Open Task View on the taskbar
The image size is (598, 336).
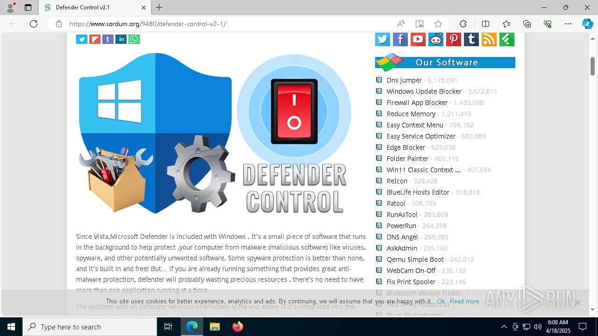pyautogui.click(x=168, y=327)
